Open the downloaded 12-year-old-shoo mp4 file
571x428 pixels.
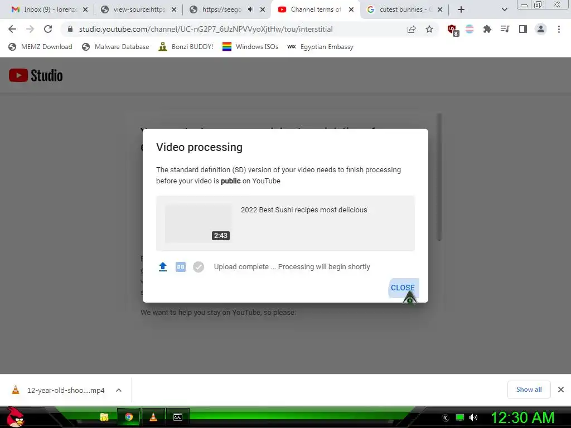point(59,390)
